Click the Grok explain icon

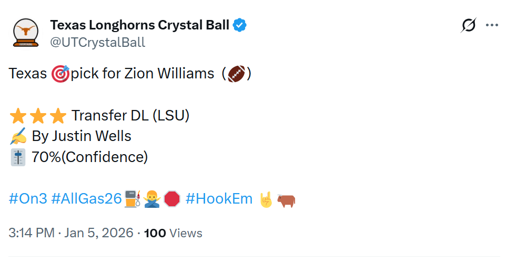click(x=469, y=25)
